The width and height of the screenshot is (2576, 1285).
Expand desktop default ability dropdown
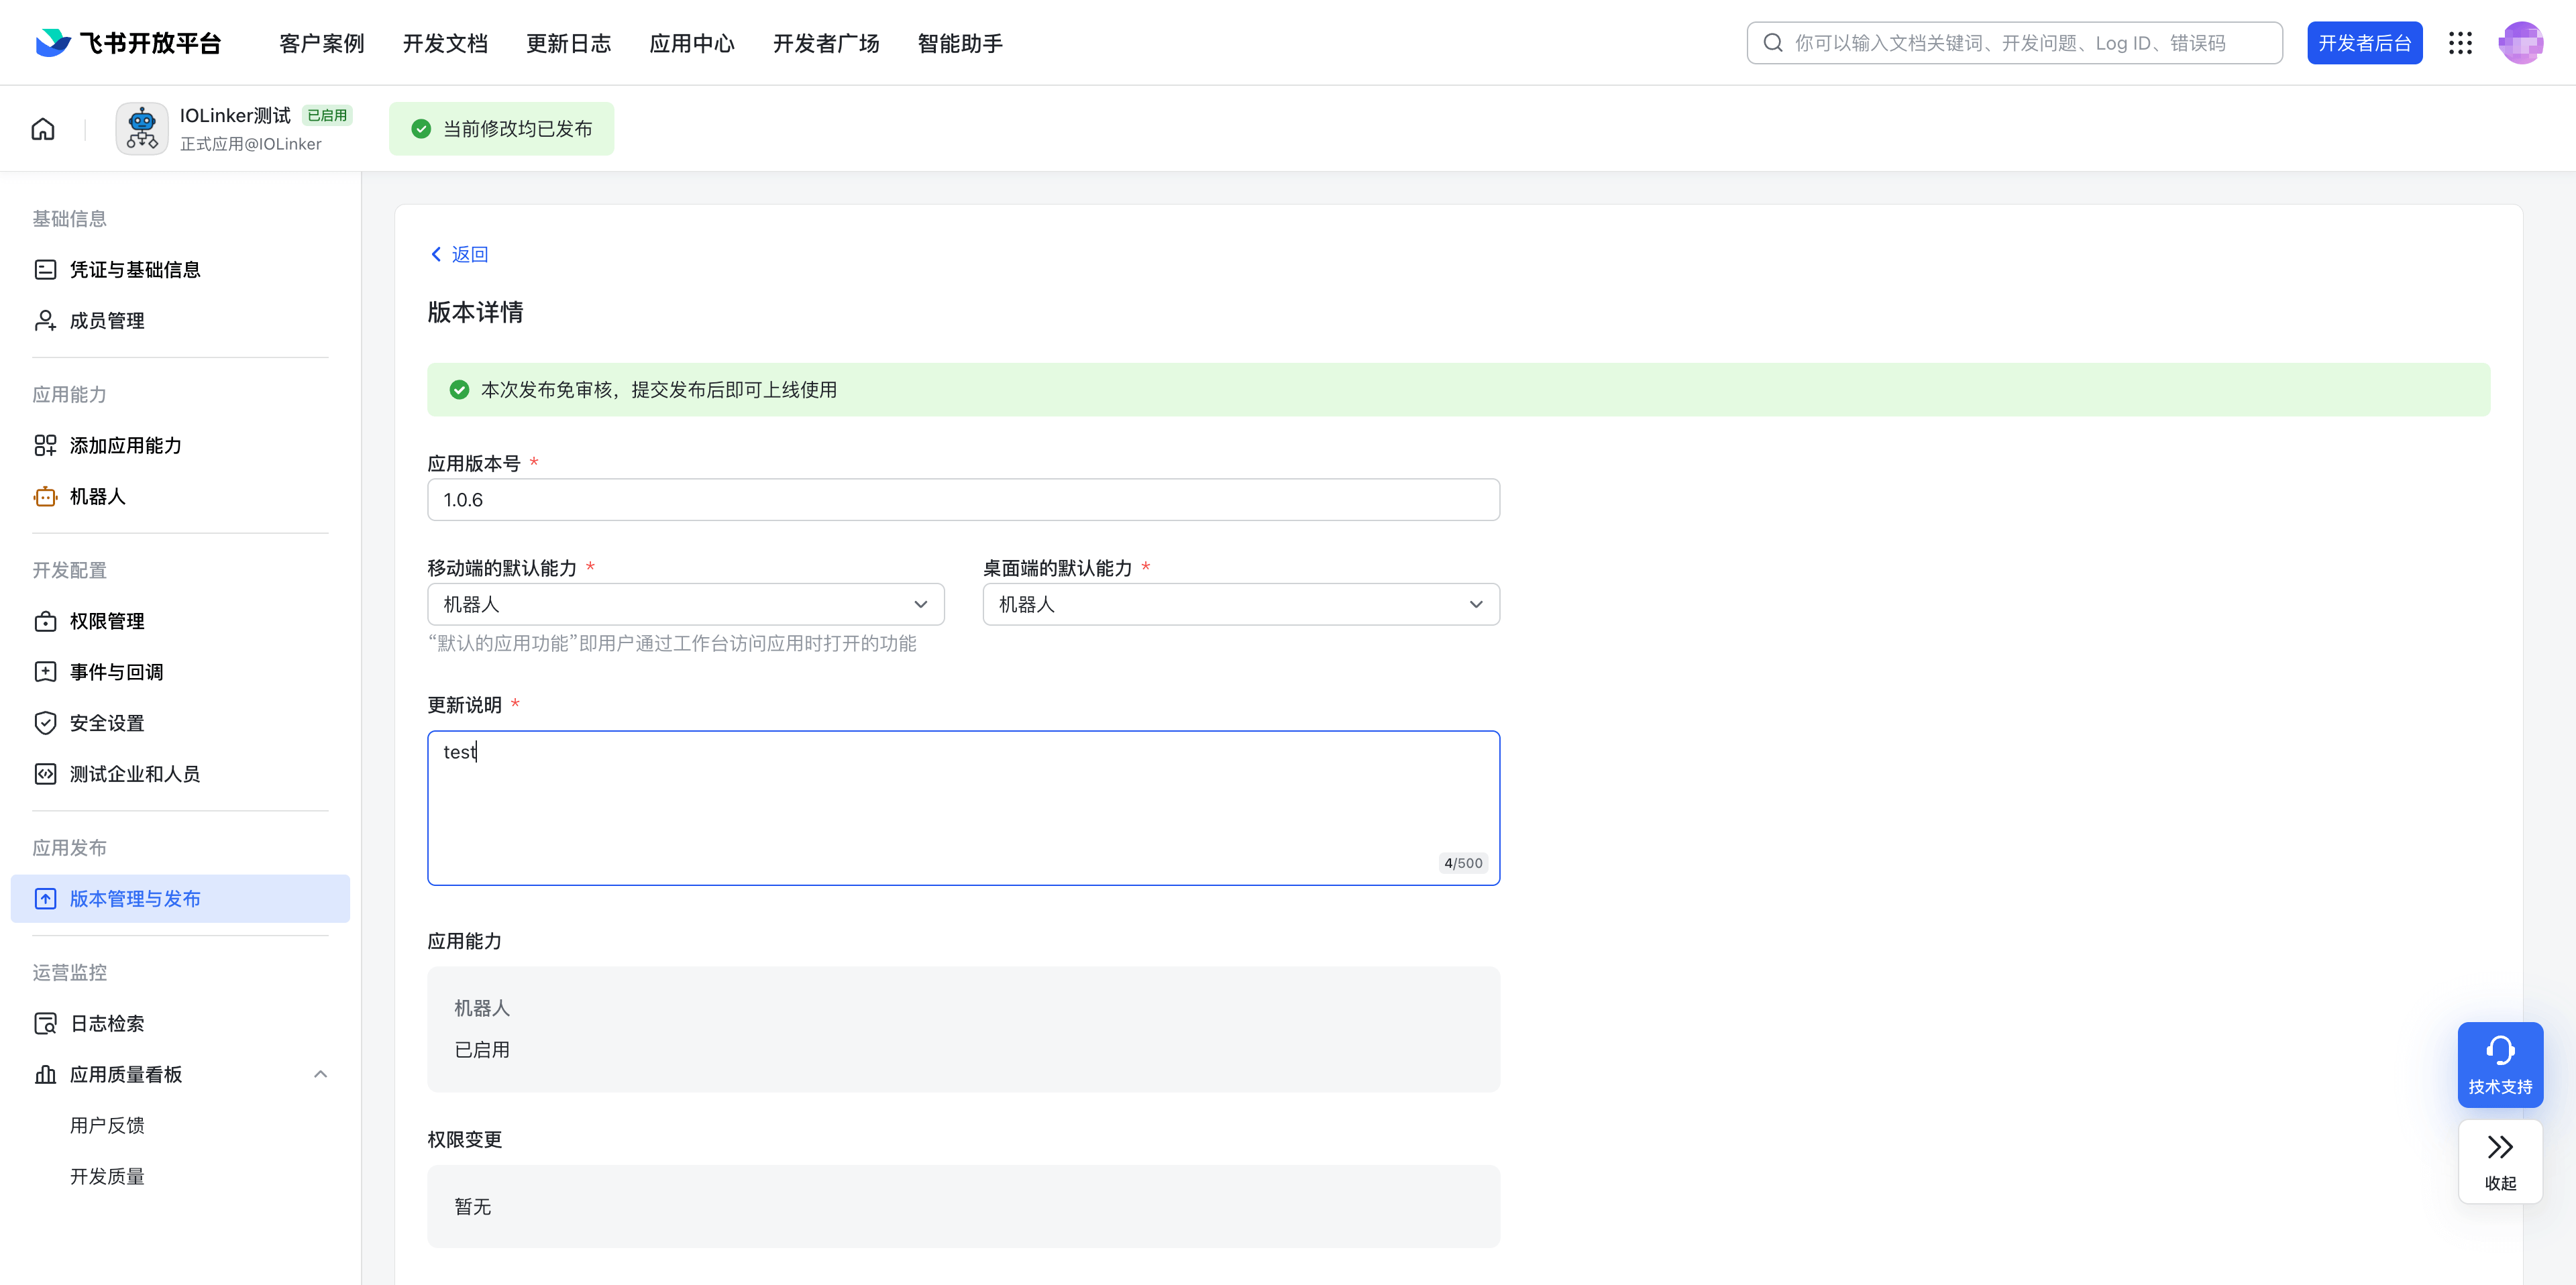(1240, 604)
